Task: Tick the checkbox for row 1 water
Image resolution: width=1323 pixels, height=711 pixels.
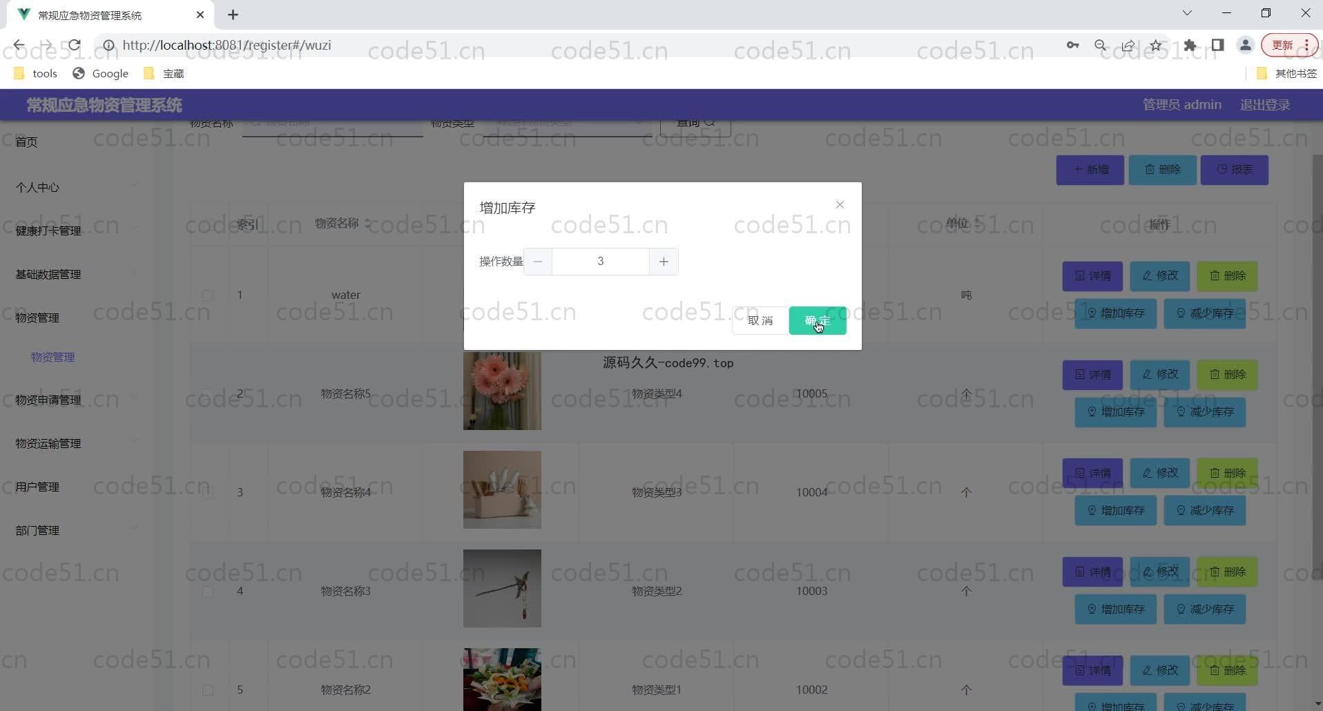Action: [207, 295]
